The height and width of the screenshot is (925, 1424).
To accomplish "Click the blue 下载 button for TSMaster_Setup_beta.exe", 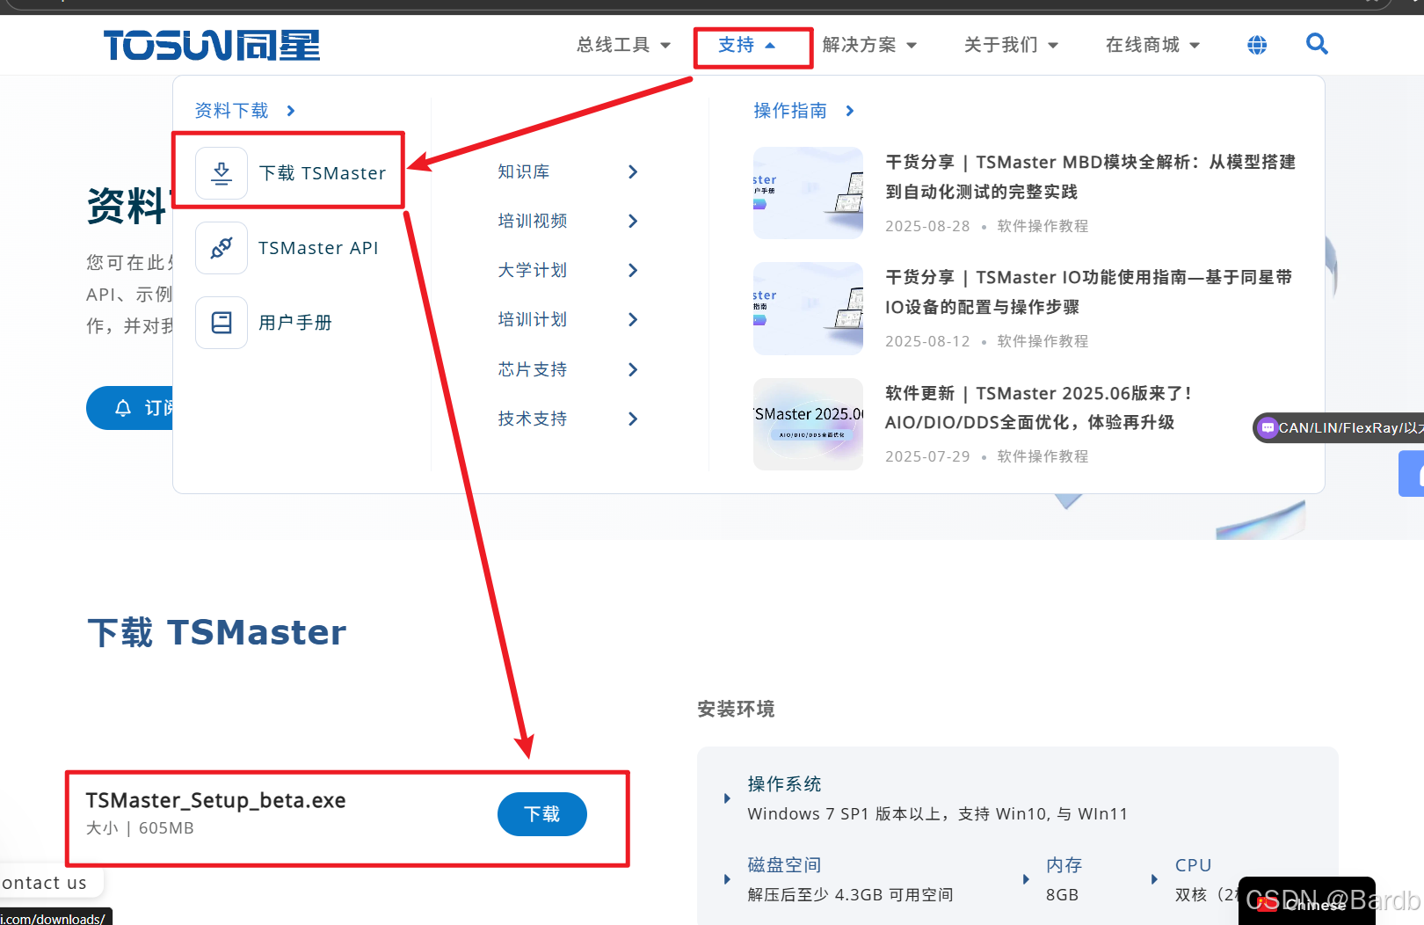I will [x=542, y=814].
